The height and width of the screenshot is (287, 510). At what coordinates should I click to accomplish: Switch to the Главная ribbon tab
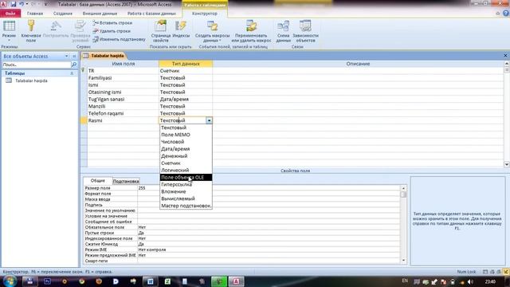35,14
